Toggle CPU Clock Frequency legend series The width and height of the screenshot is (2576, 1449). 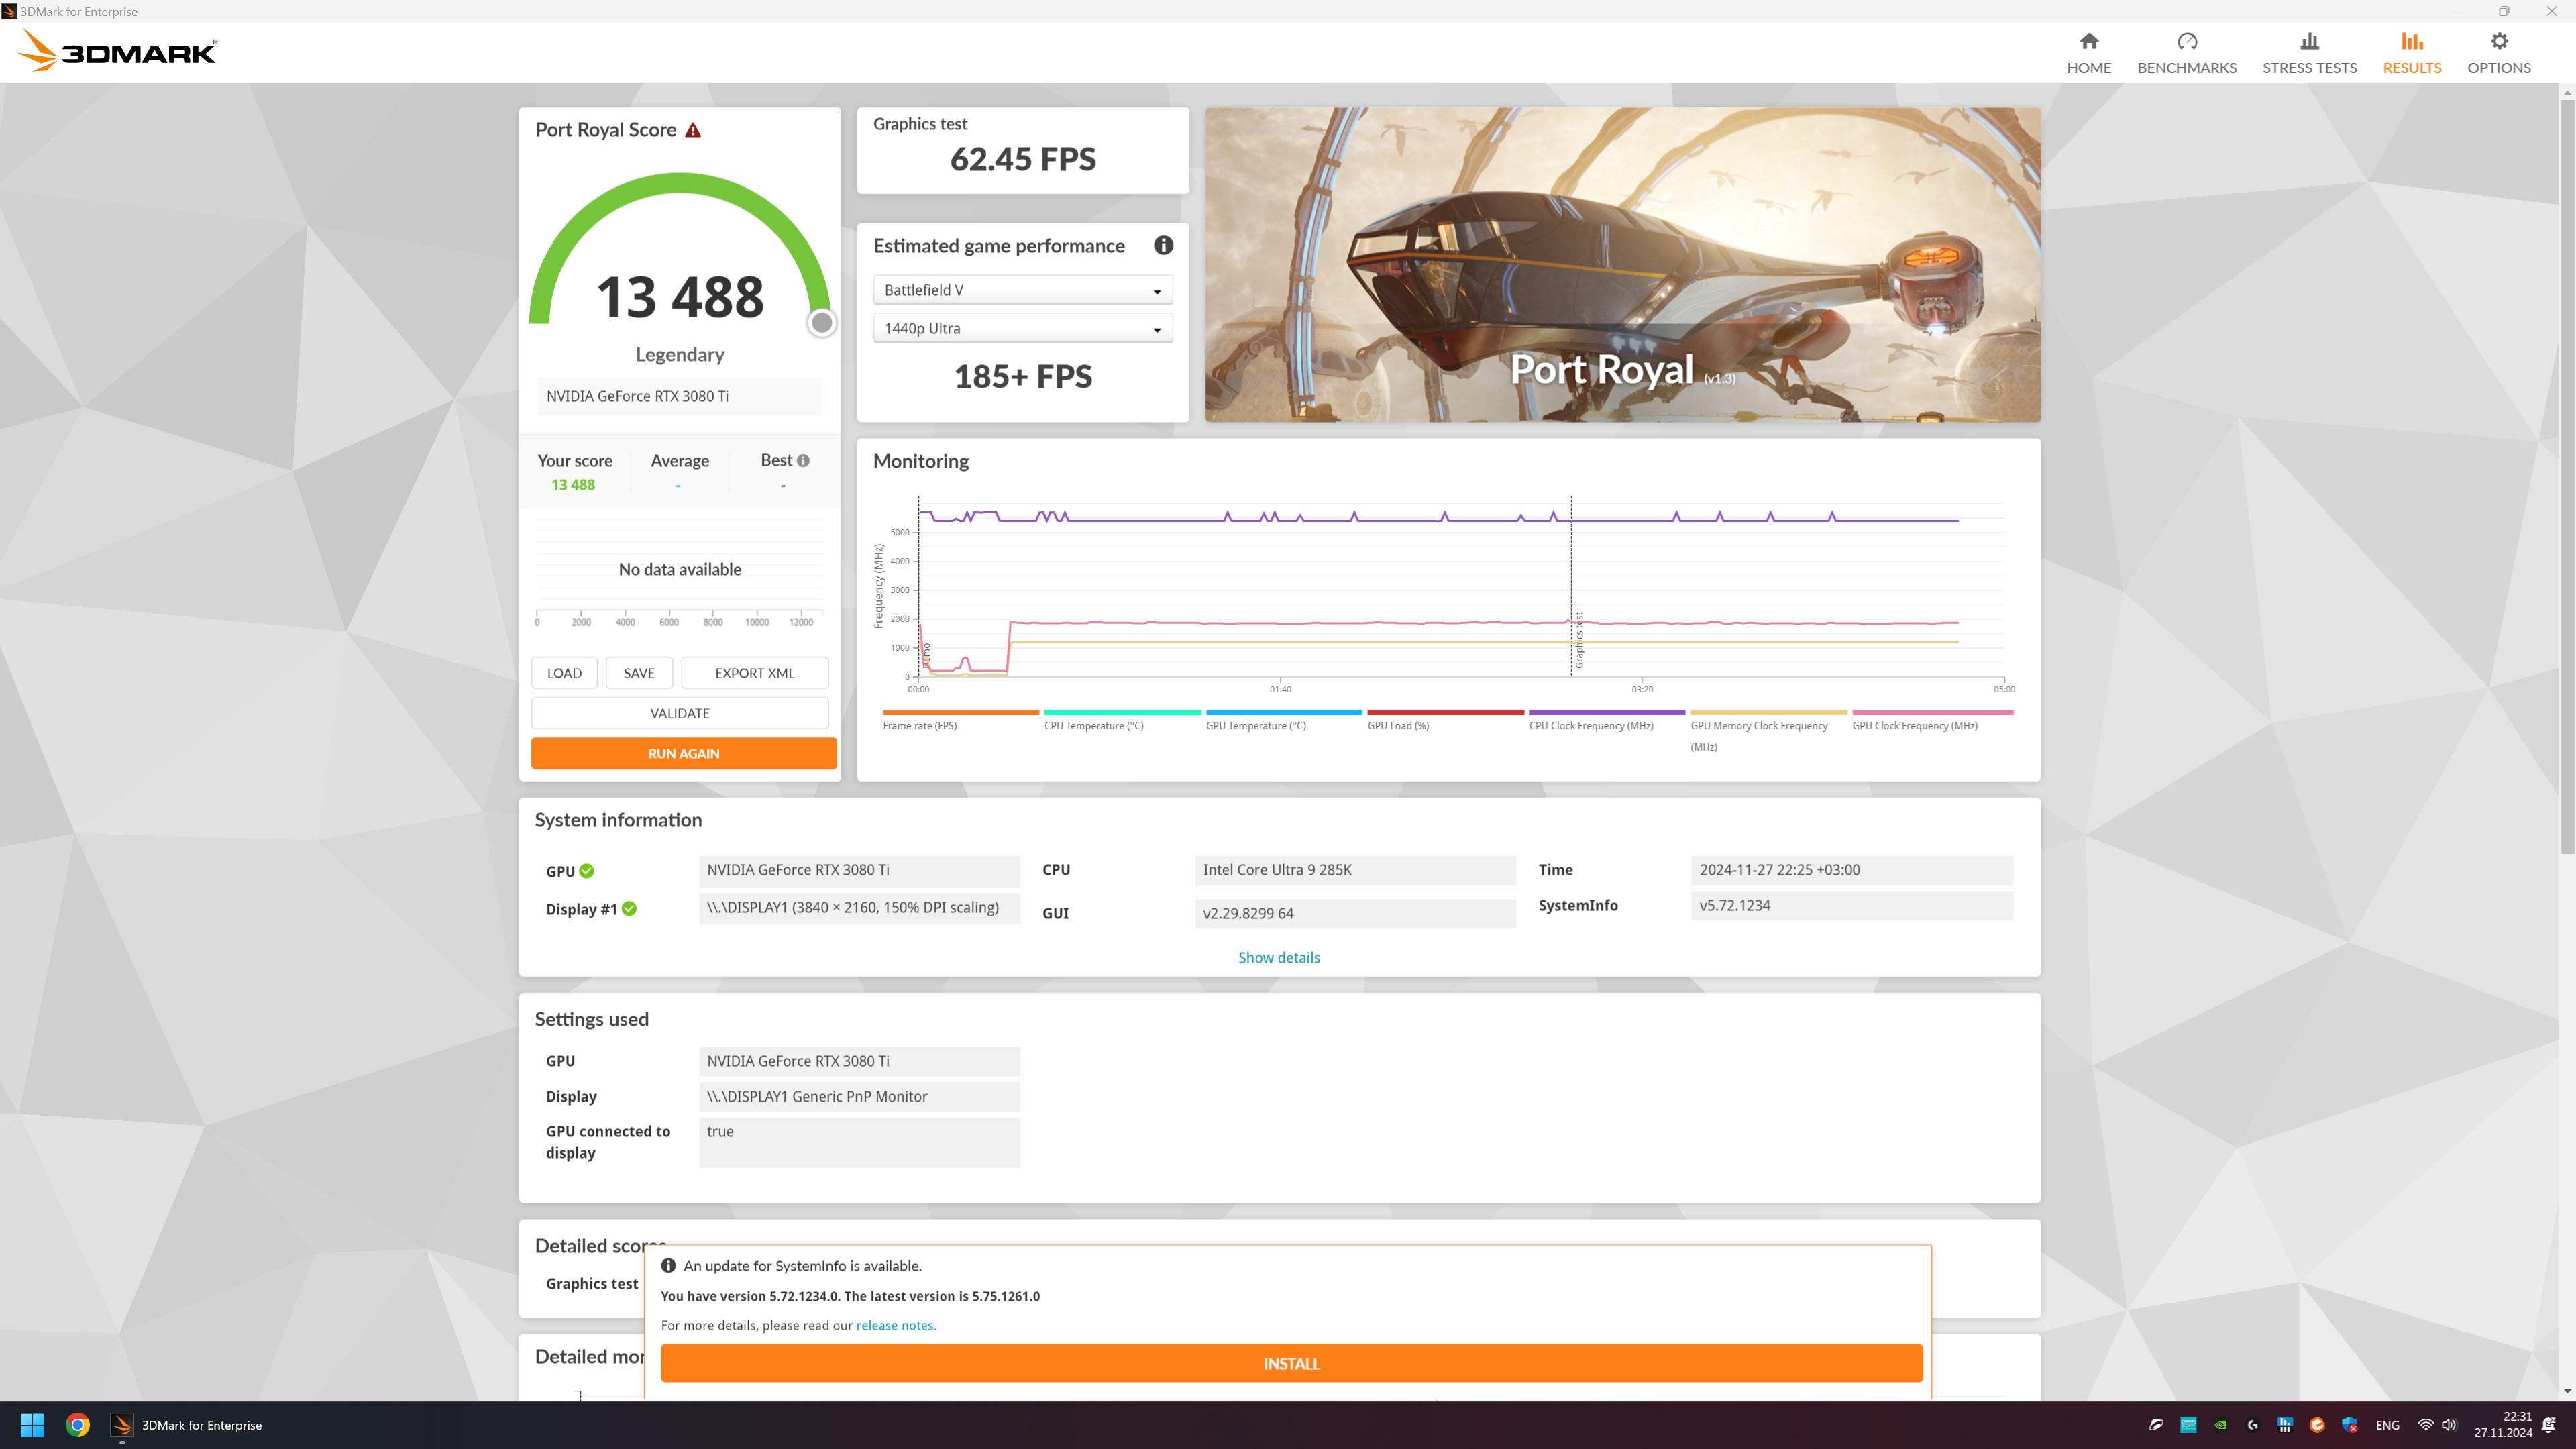tap(1590, 725)
